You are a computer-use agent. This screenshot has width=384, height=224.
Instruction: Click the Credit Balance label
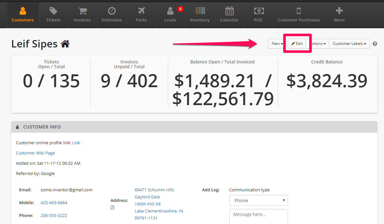[x=327, y=62]
